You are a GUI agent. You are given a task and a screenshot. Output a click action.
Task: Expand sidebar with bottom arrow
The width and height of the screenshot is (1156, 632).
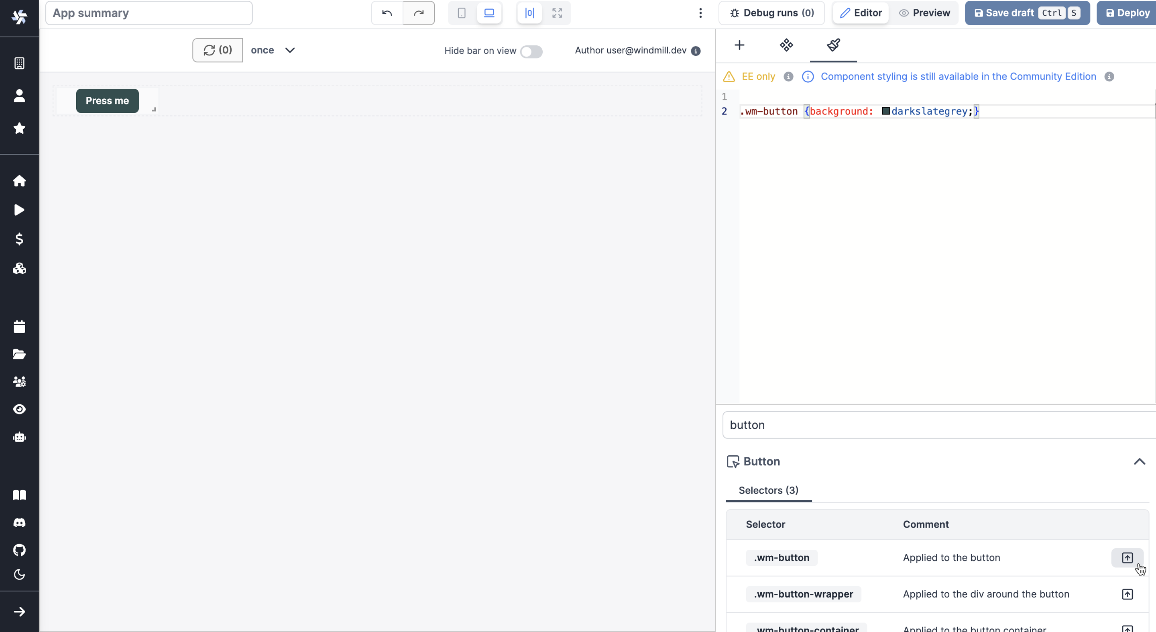(x=19, y=612)
